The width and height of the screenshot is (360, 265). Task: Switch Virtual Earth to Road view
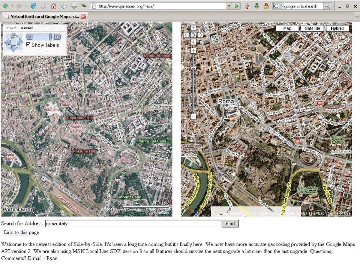(x=10, y=28)
